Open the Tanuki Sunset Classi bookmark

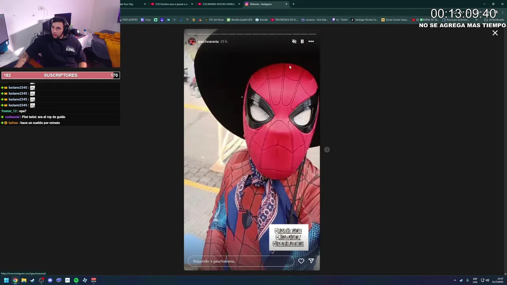tap(395, 20)
